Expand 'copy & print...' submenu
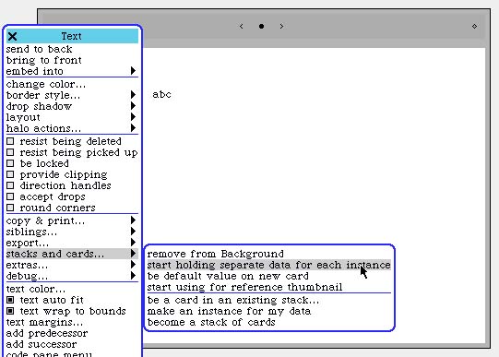This screenshot has width=499, height=357. [72, 220]
